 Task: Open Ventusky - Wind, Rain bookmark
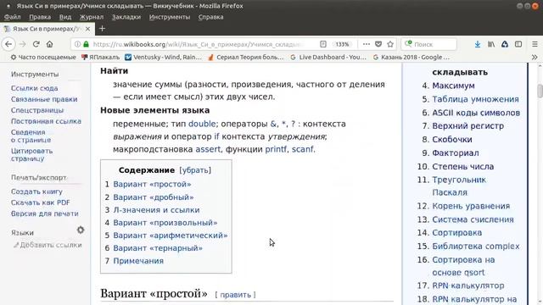[164, 57]
